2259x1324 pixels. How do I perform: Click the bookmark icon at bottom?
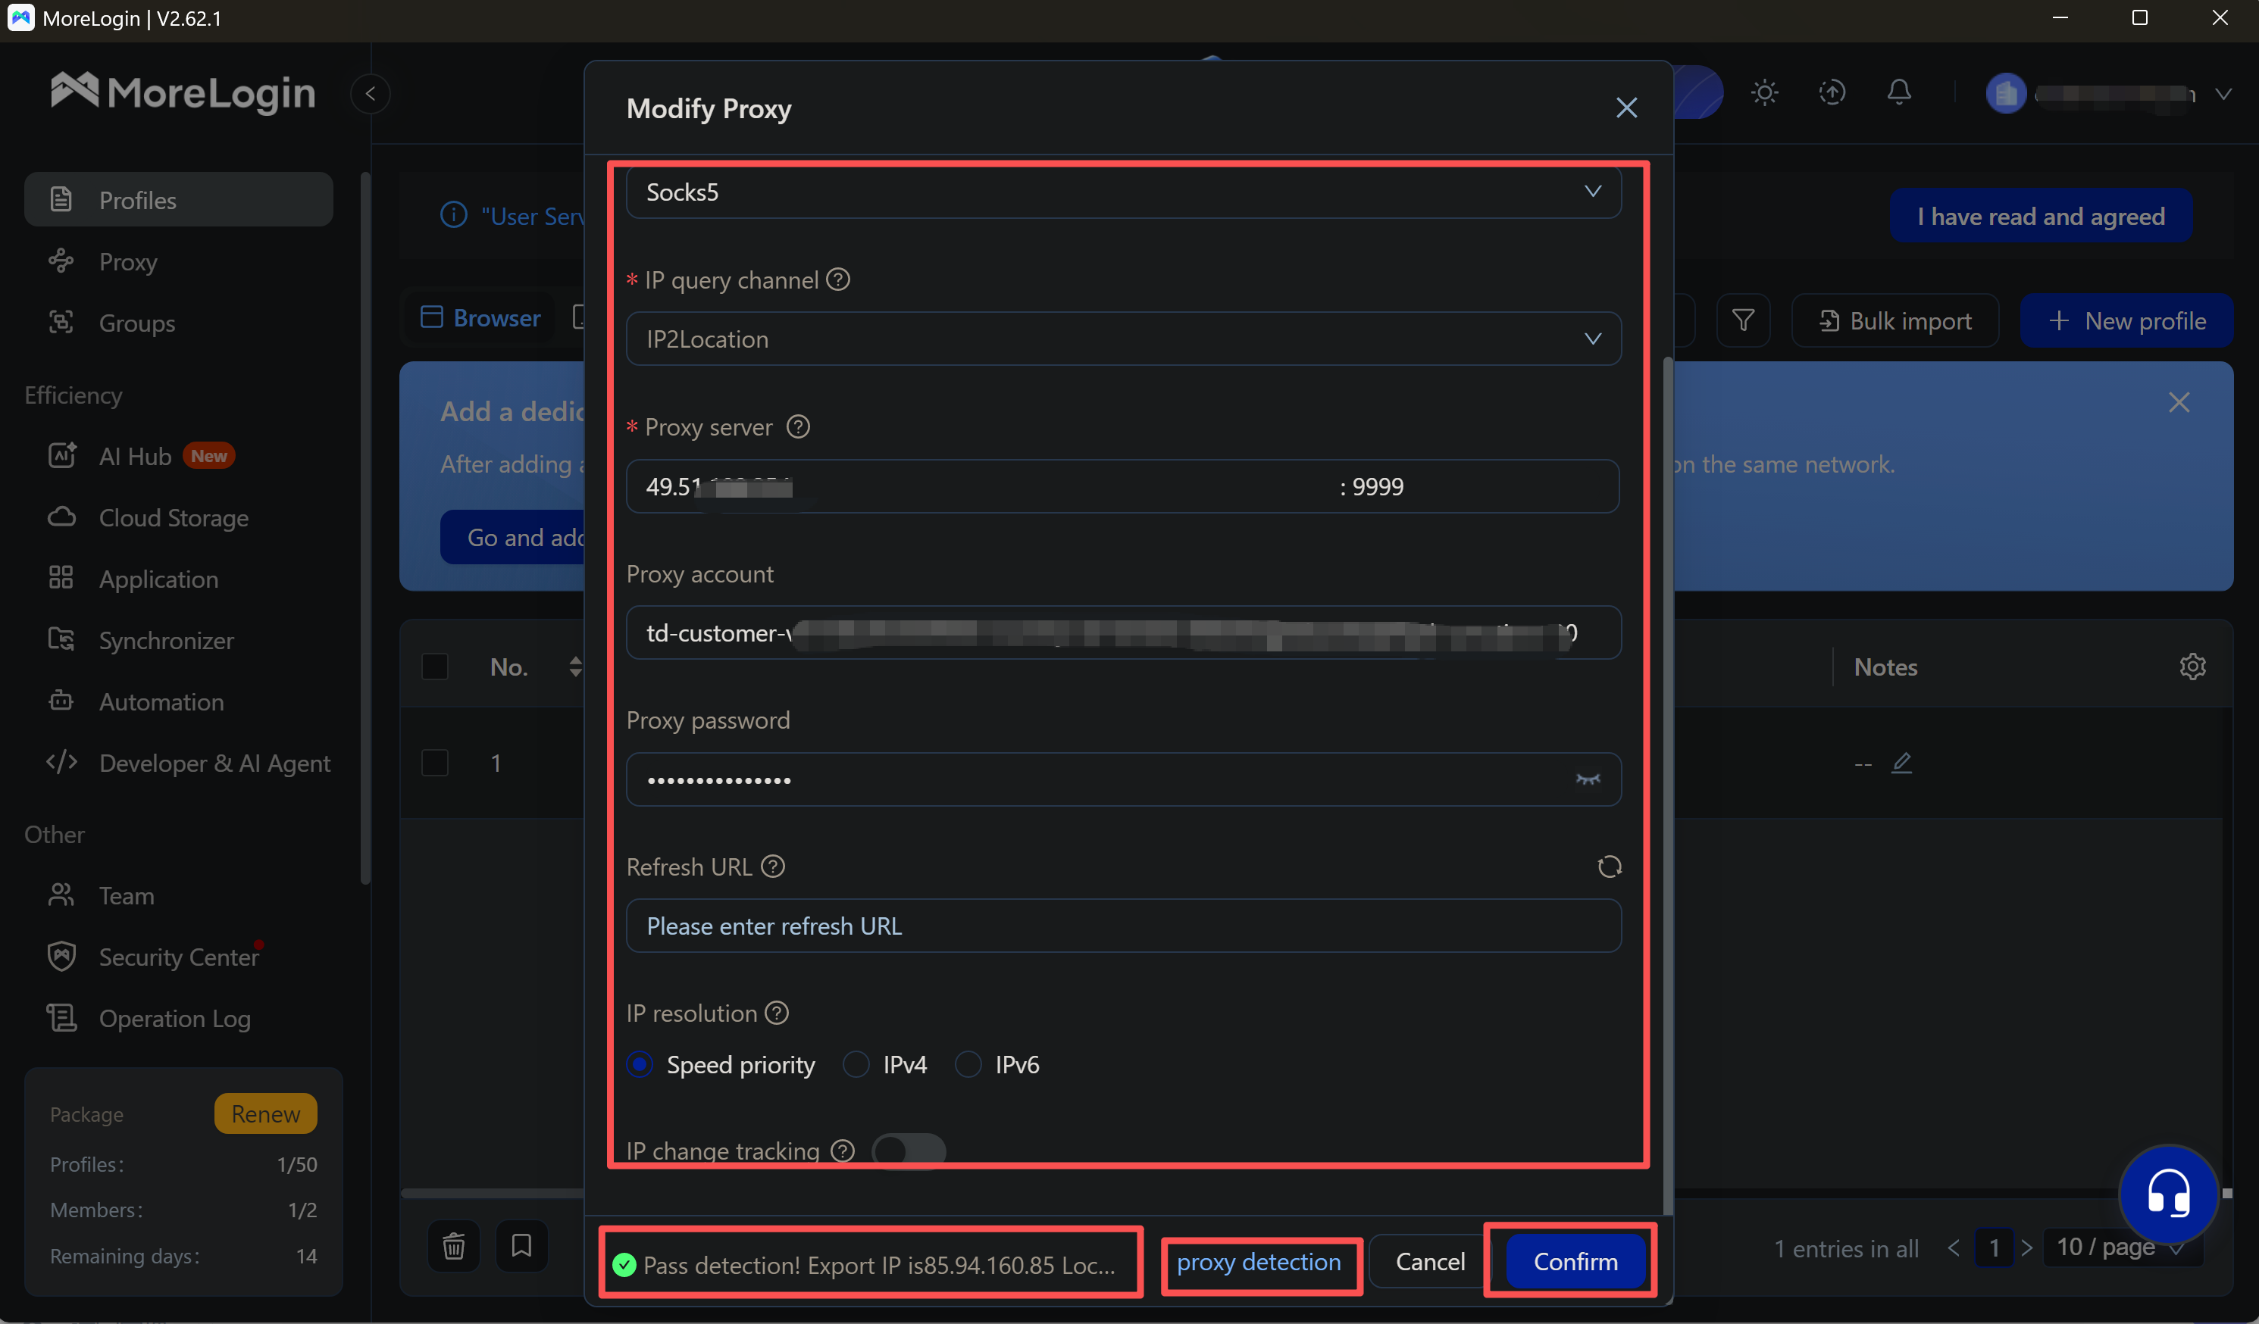point(521,1246)
